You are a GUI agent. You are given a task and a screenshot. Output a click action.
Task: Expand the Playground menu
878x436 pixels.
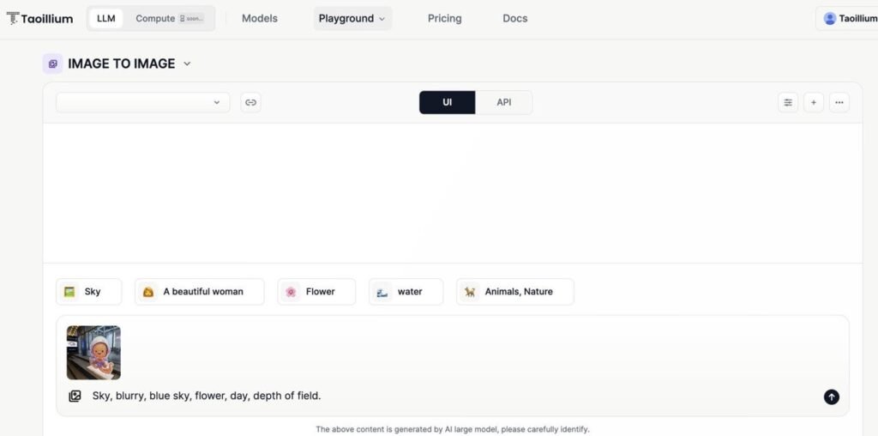point(352,18)
